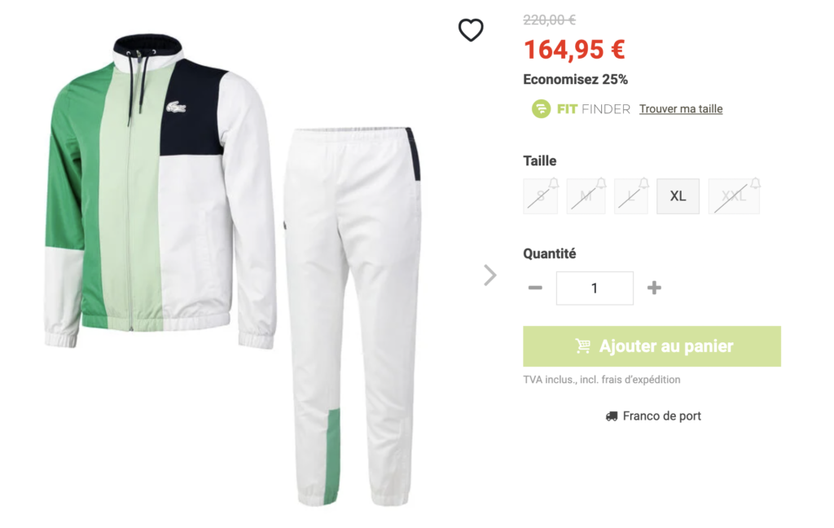
Task: Click the Fit Finder green logo icon
Action: click(541, 109)
